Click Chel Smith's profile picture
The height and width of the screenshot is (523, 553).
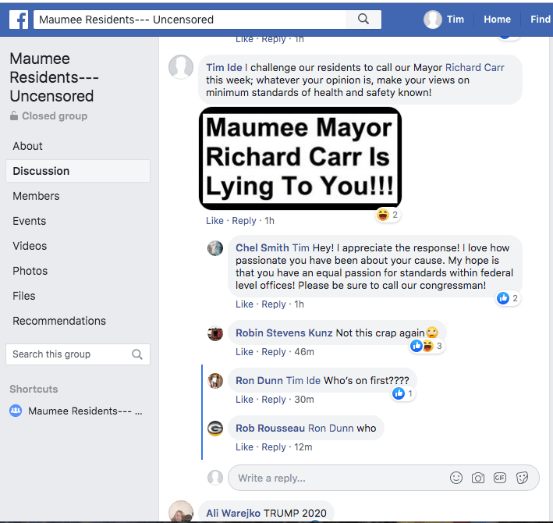pyautogui.click(x=215, y=248)
